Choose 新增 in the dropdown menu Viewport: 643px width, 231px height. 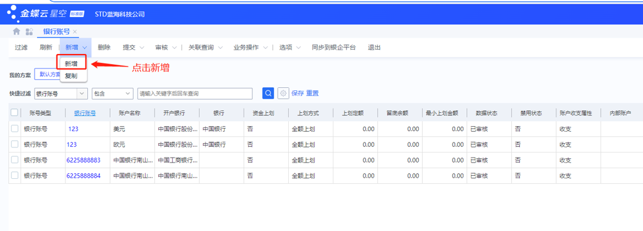pyautogui.click(x=72, y=63)
